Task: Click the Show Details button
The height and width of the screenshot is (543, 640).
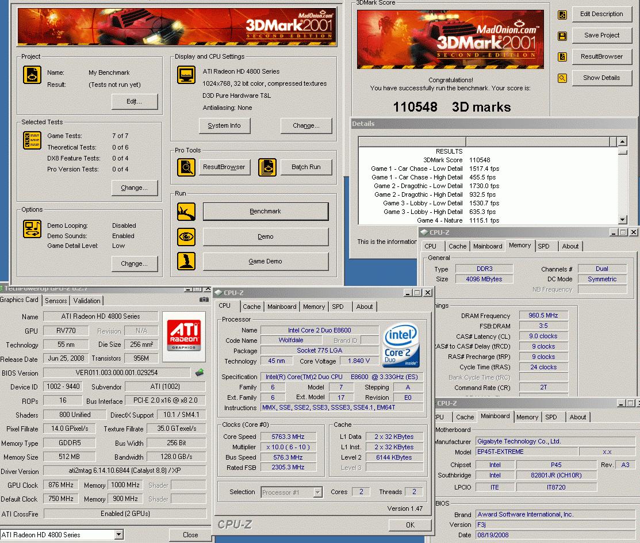Action: (601, 78)
